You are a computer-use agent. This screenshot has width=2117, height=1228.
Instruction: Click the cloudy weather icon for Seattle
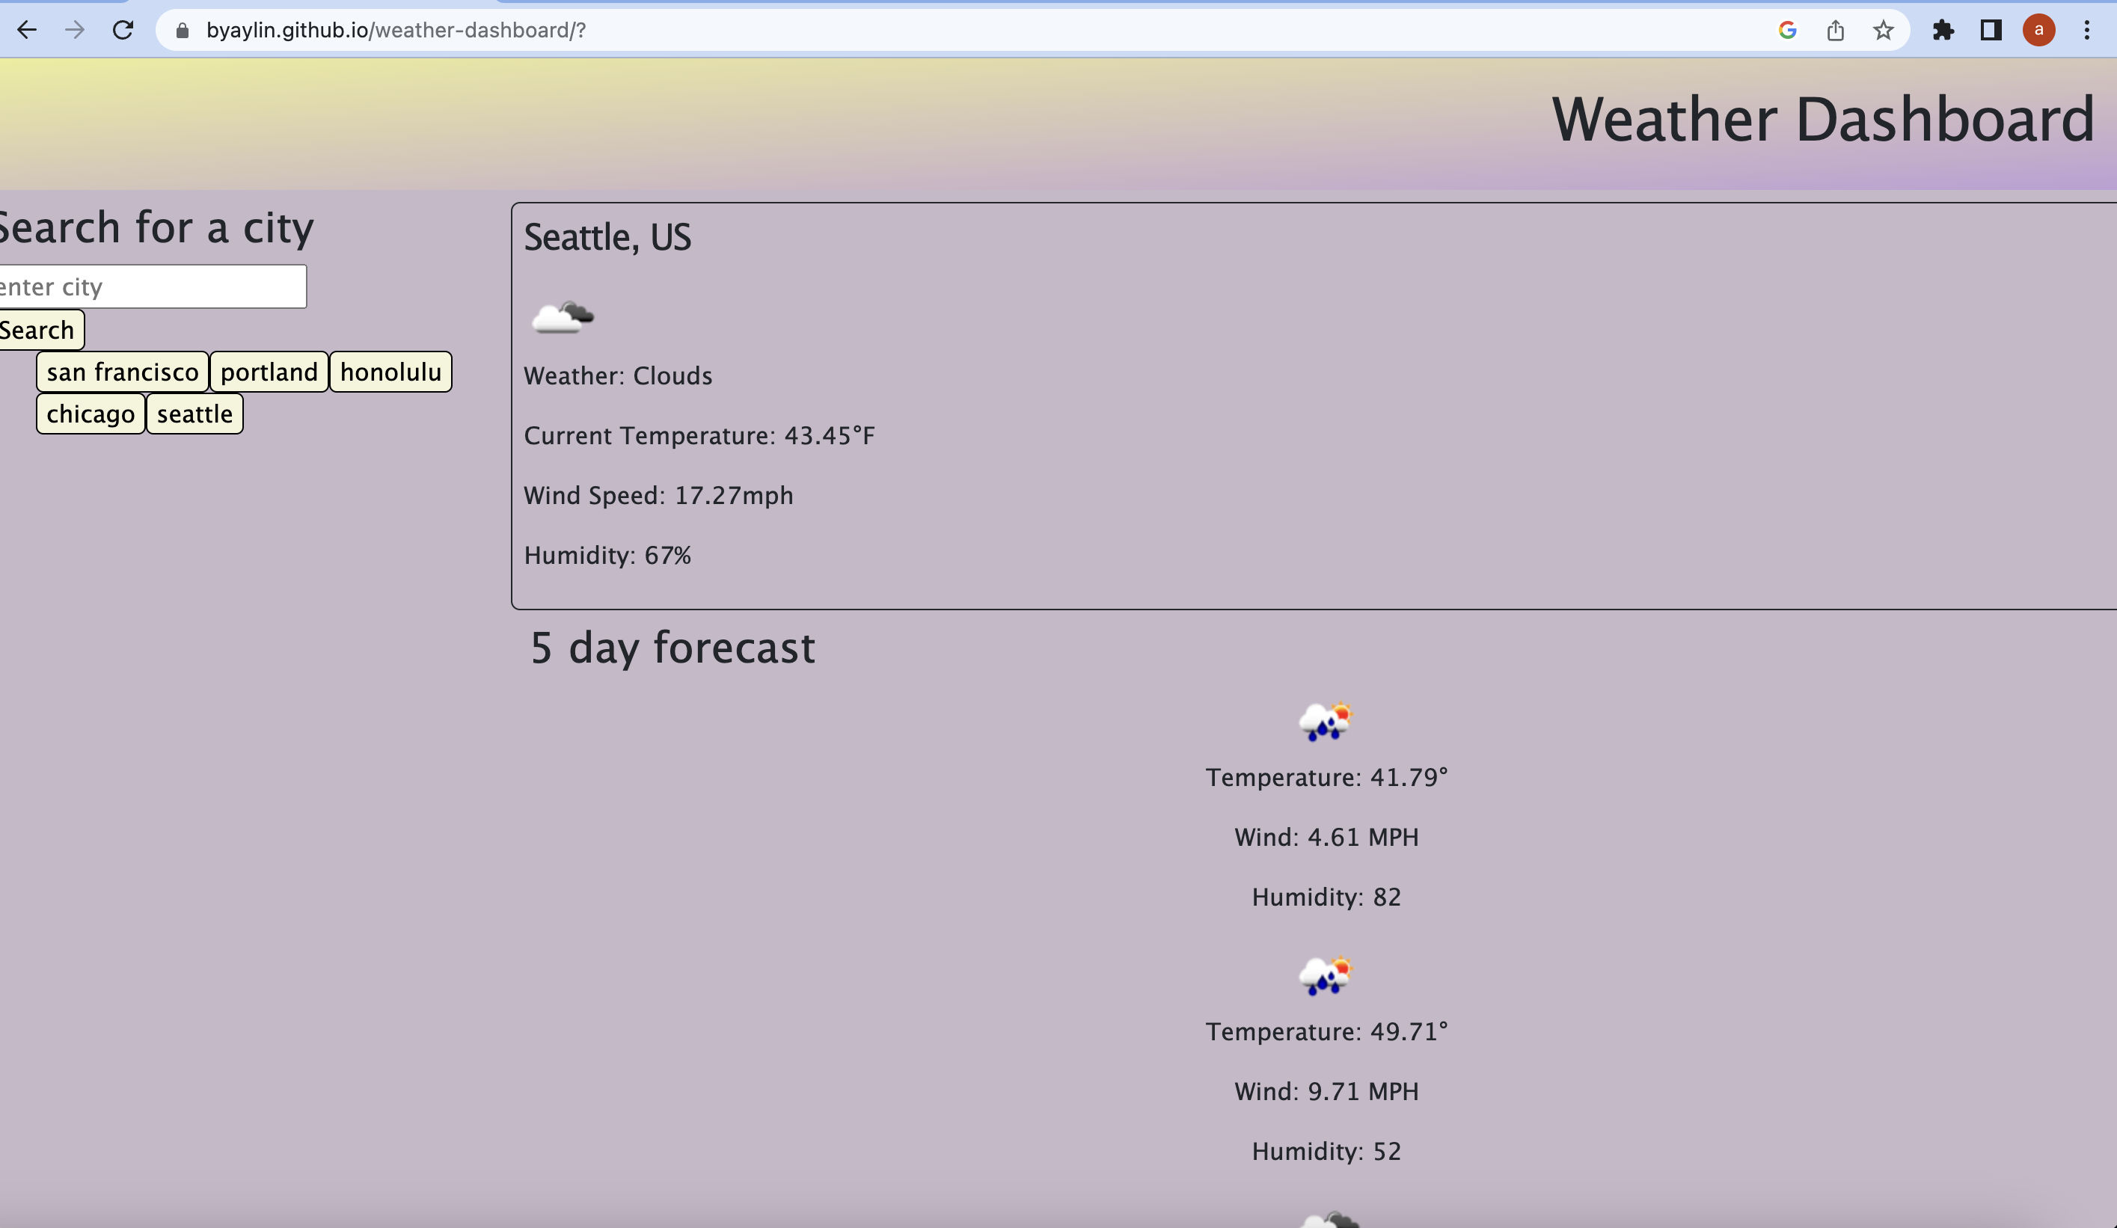(x=563, y=318)
